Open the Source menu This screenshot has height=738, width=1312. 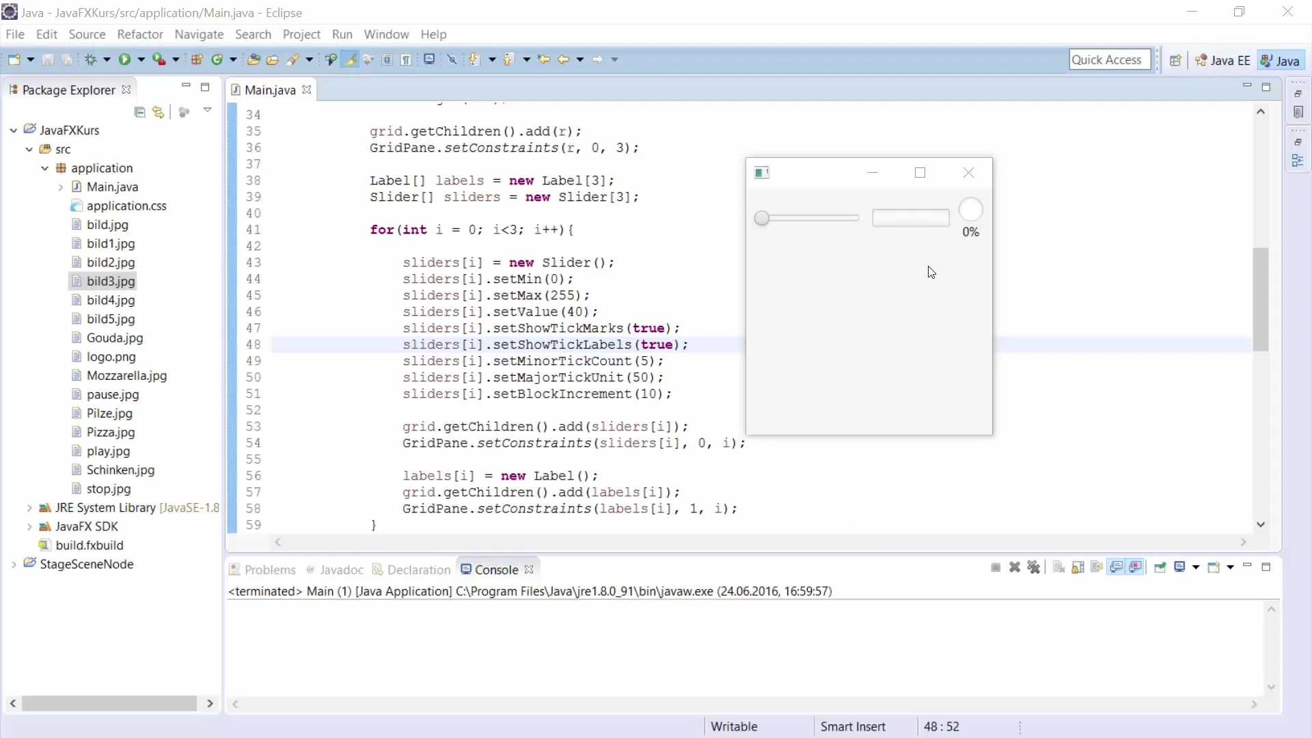pos(87,34)
